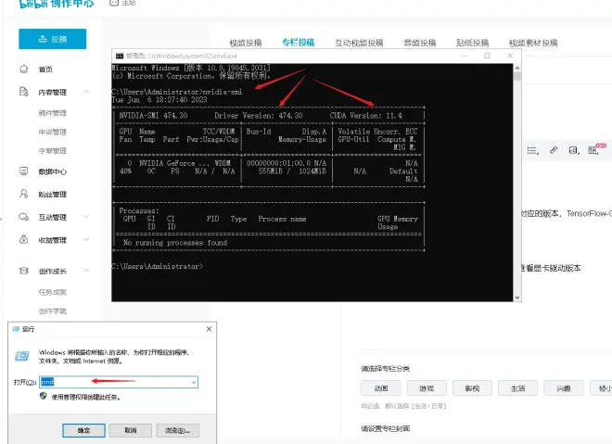
Task: Click 'Driver Version: 474.30' text in cmd
Action: point(259,116)
